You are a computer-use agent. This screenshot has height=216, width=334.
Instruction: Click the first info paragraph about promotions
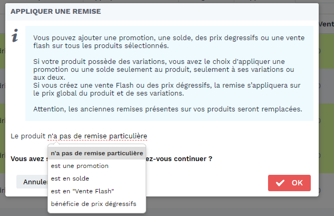(x=169, y=42)
